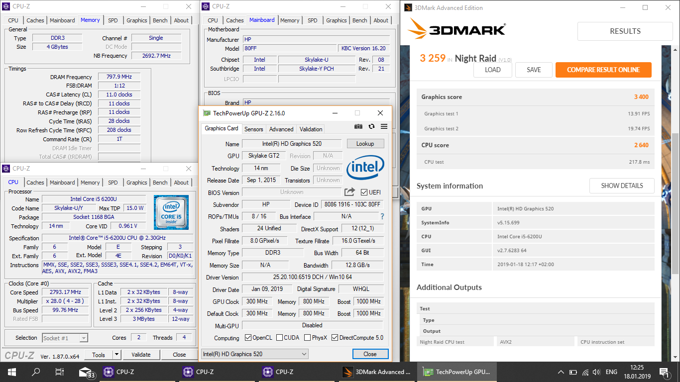This screenshot has width=680, height=382.
Task: Click CPU score value 2 640
Action: click(x=641, y=145)
